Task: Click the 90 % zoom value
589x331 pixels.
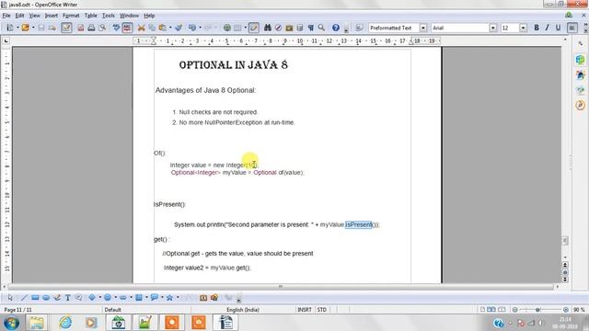Action: (x=579, y=310)
